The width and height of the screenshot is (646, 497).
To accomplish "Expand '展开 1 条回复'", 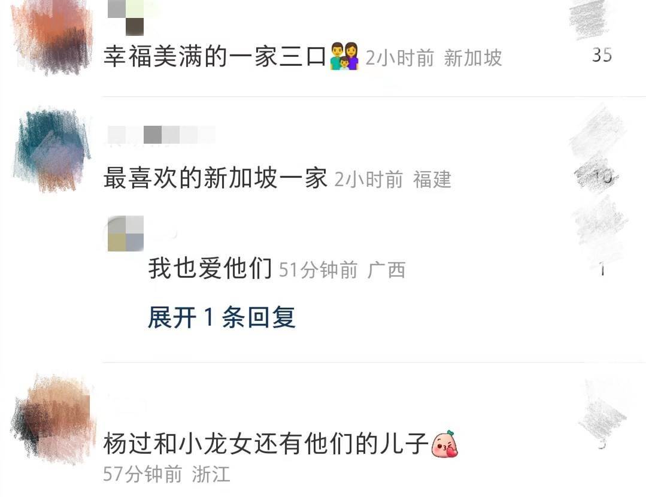I will point(222,317).
